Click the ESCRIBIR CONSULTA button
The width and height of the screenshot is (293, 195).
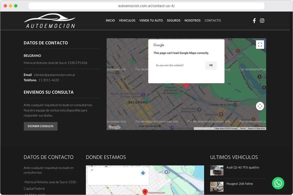(x=41, y=126)
